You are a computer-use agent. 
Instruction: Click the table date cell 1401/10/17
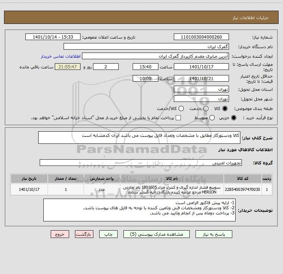click(29, 189)
